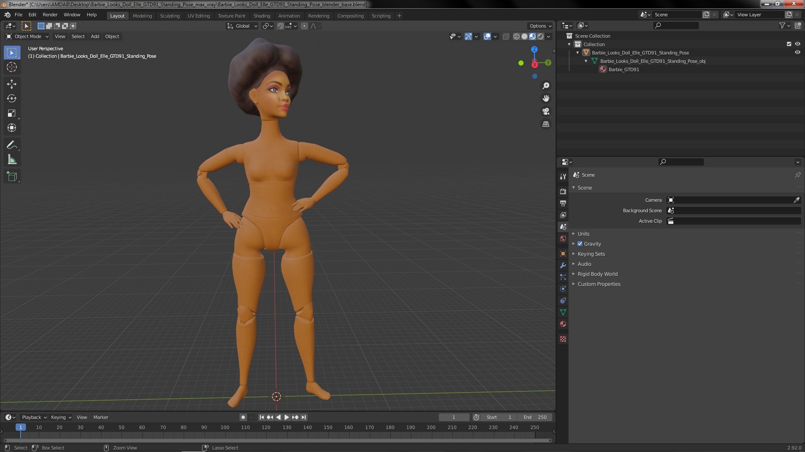This screenshot has height=452, width=805.
Task: Open the timeline Marker menu
Action: 101,417
